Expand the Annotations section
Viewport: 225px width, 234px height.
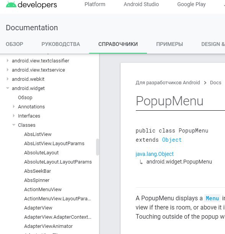14,106
